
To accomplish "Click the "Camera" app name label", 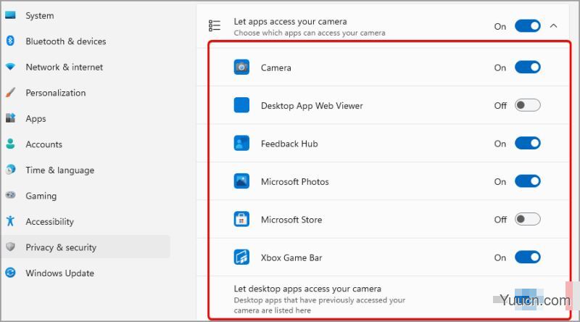I will (276, 67).
